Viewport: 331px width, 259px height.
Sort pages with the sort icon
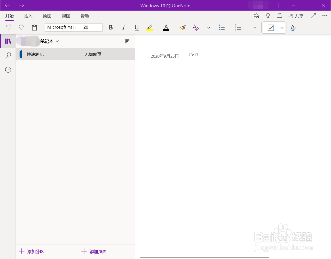(x=127, y=41)
